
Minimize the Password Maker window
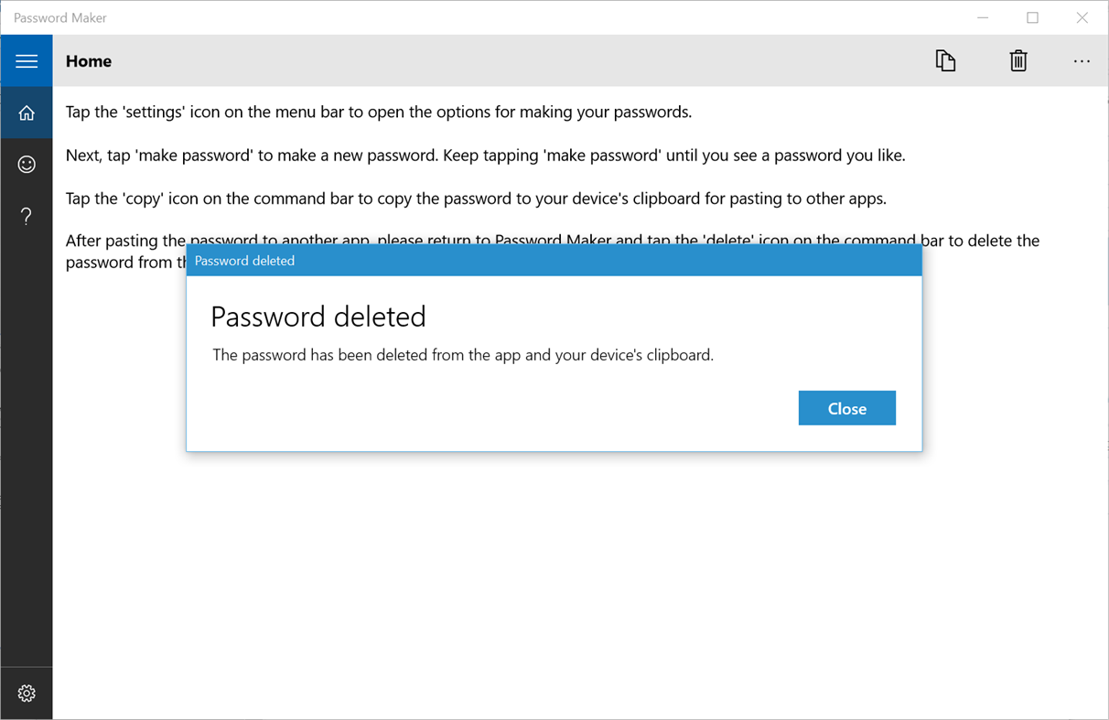[x=983, y=17]
